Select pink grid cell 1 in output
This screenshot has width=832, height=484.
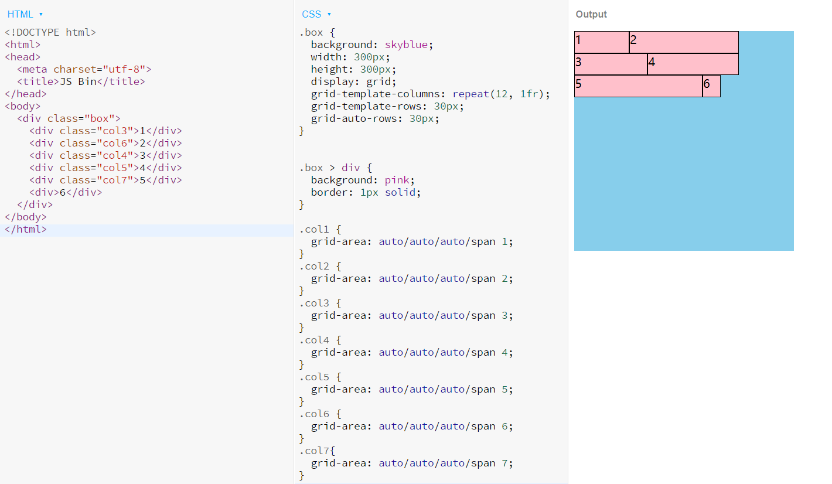pyautogui.click(x=602, y=42)
